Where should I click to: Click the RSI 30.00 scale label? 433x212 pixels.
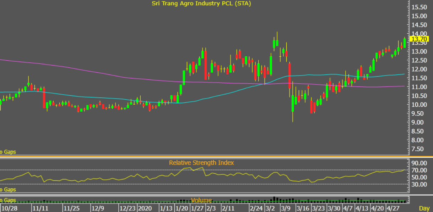click(419, 184)
